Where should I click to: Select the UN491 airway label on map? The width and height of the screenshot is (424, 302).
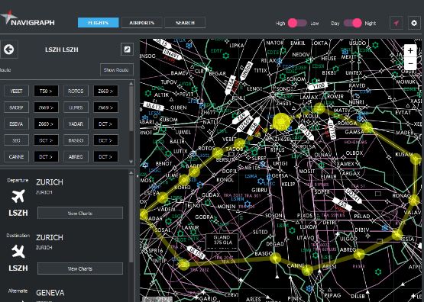(x=171, y=54)
